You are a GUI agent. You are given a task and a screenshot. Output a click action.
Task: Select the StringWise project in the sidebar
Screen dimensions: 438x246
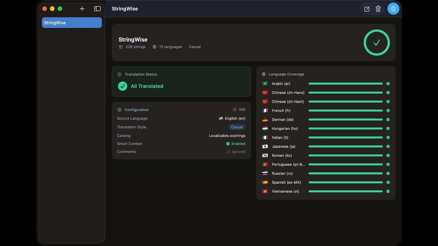[72, 23]
